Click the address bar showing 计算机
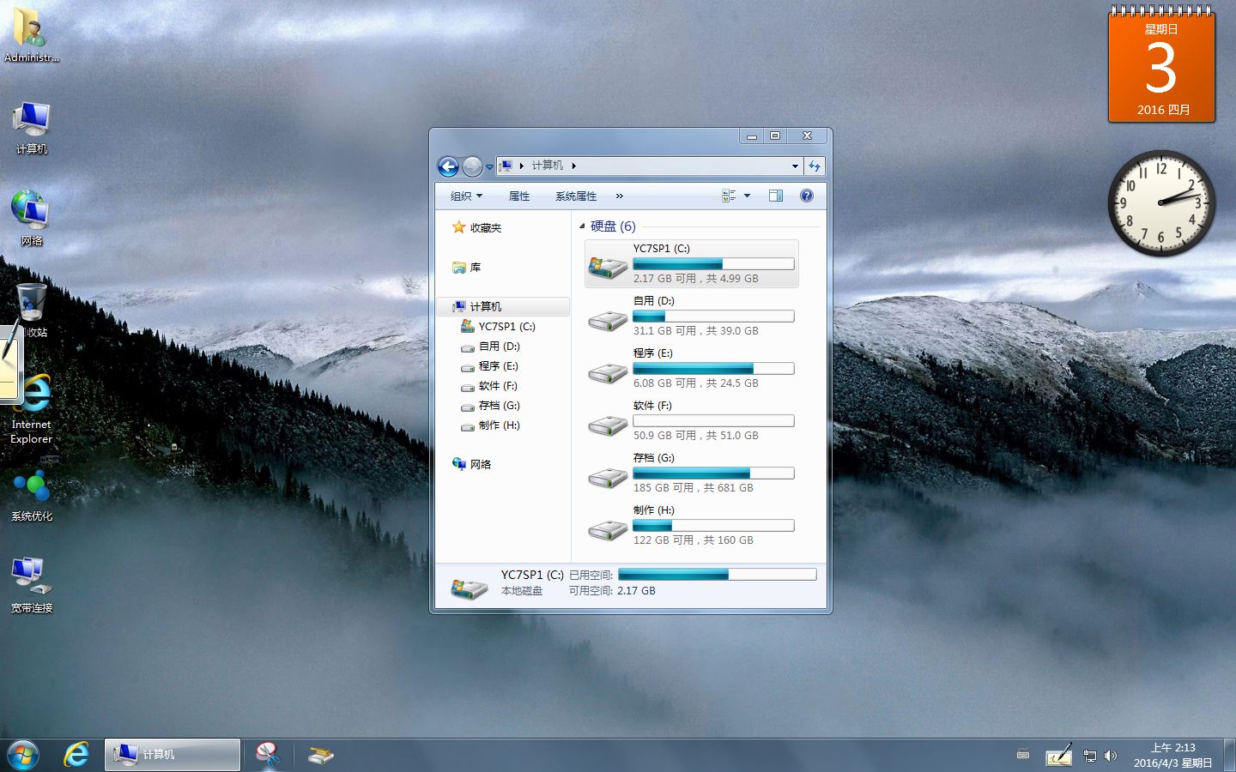This screenshot has width=1236, height=772. coord(650,166)
